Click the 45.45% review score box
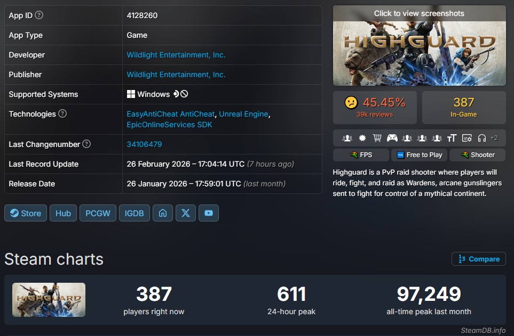The image size is (514, 336). click(375, 108)
